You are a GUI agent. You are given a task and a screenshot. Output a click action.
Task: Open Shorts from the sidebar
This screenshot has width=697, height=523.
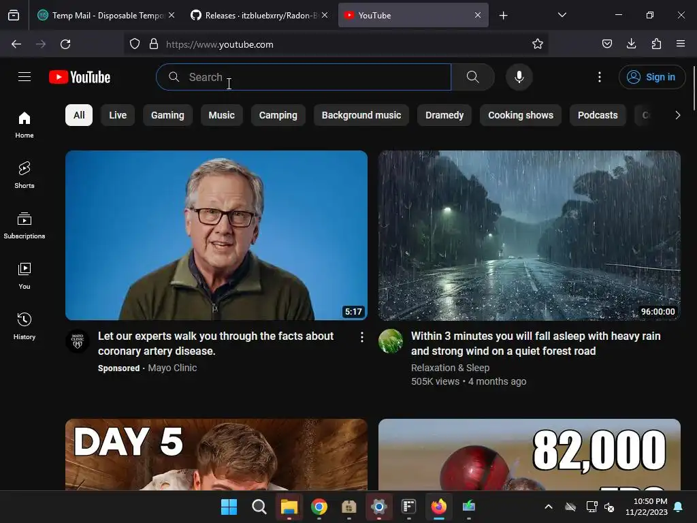click(x=25, y=175)
